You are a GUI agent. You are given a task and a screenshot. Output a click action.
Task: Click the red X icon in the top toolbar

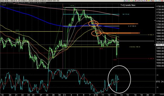(x=162, y=1)
